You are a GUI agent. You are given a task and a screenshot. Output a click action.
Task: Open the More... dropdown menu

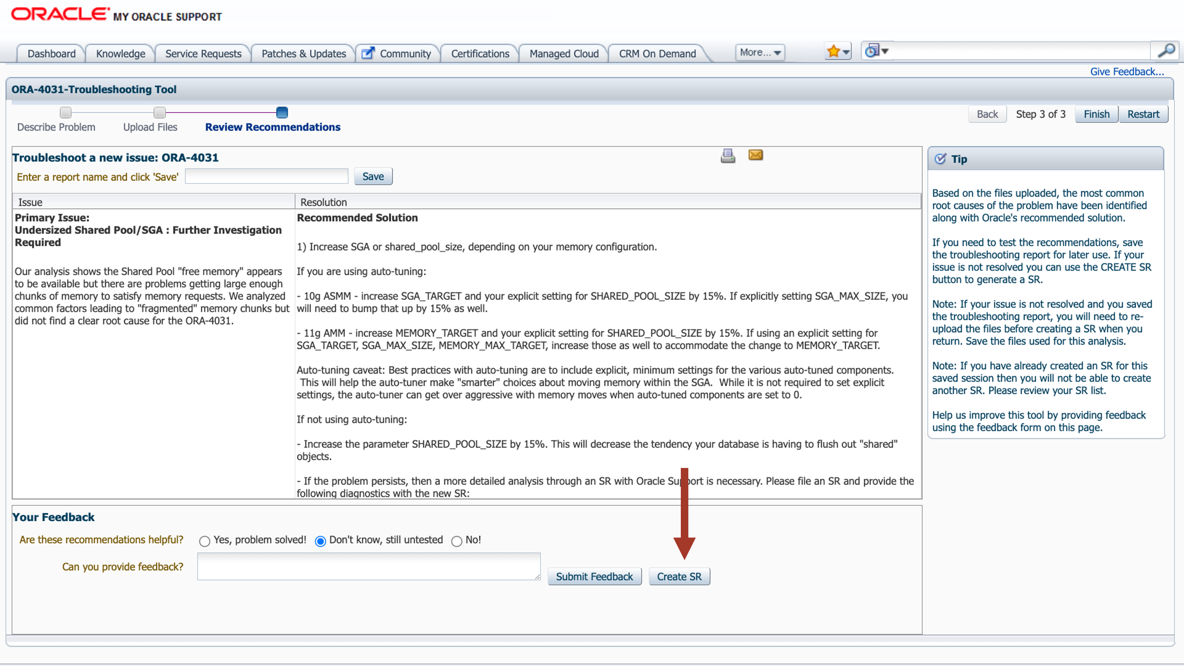[760, 52]
